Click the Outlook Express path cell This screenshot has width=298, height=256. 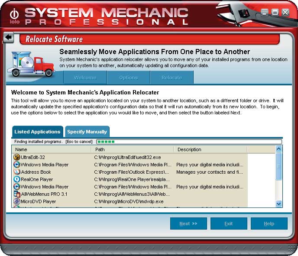tap(132, 172)
